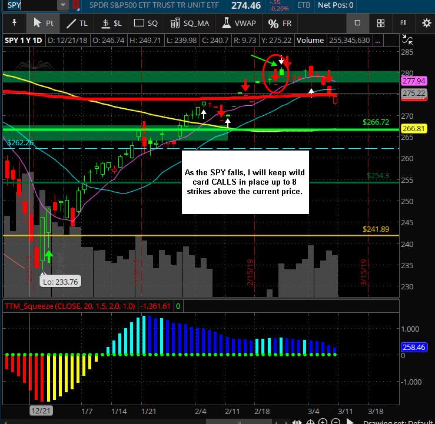Open the Drawing set Default selector

(x=399, y=422)
